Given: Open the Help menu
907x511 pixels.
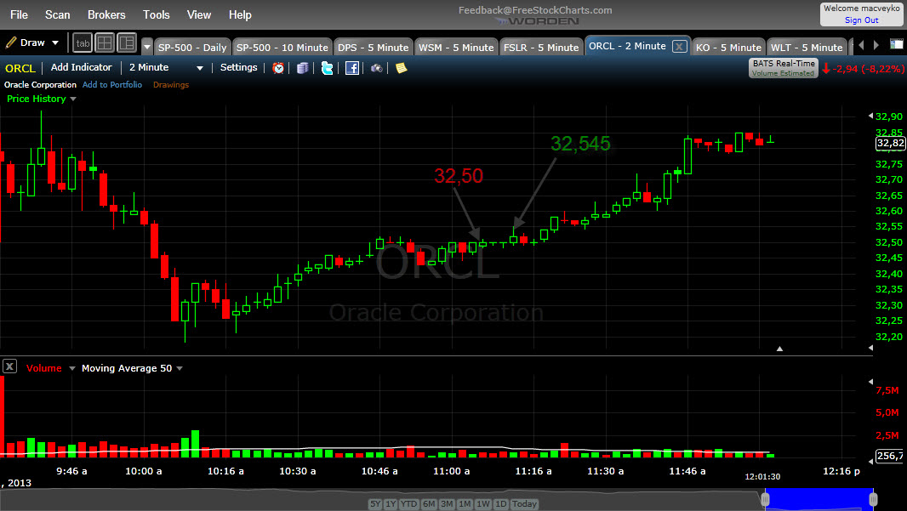Looking at the screenshot, I should click(x=240, y=14).
